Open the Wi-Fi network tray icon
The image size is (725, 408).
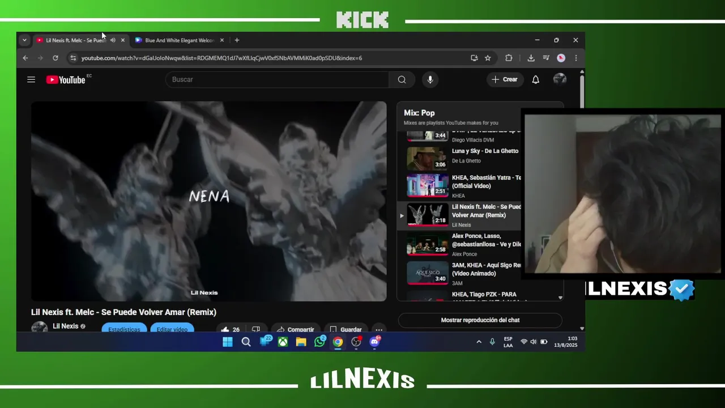point(523,342)
